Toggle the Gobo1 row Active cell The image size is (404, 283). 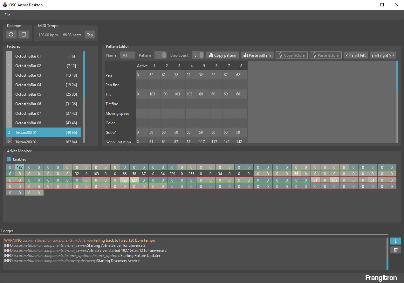[142, 132]
